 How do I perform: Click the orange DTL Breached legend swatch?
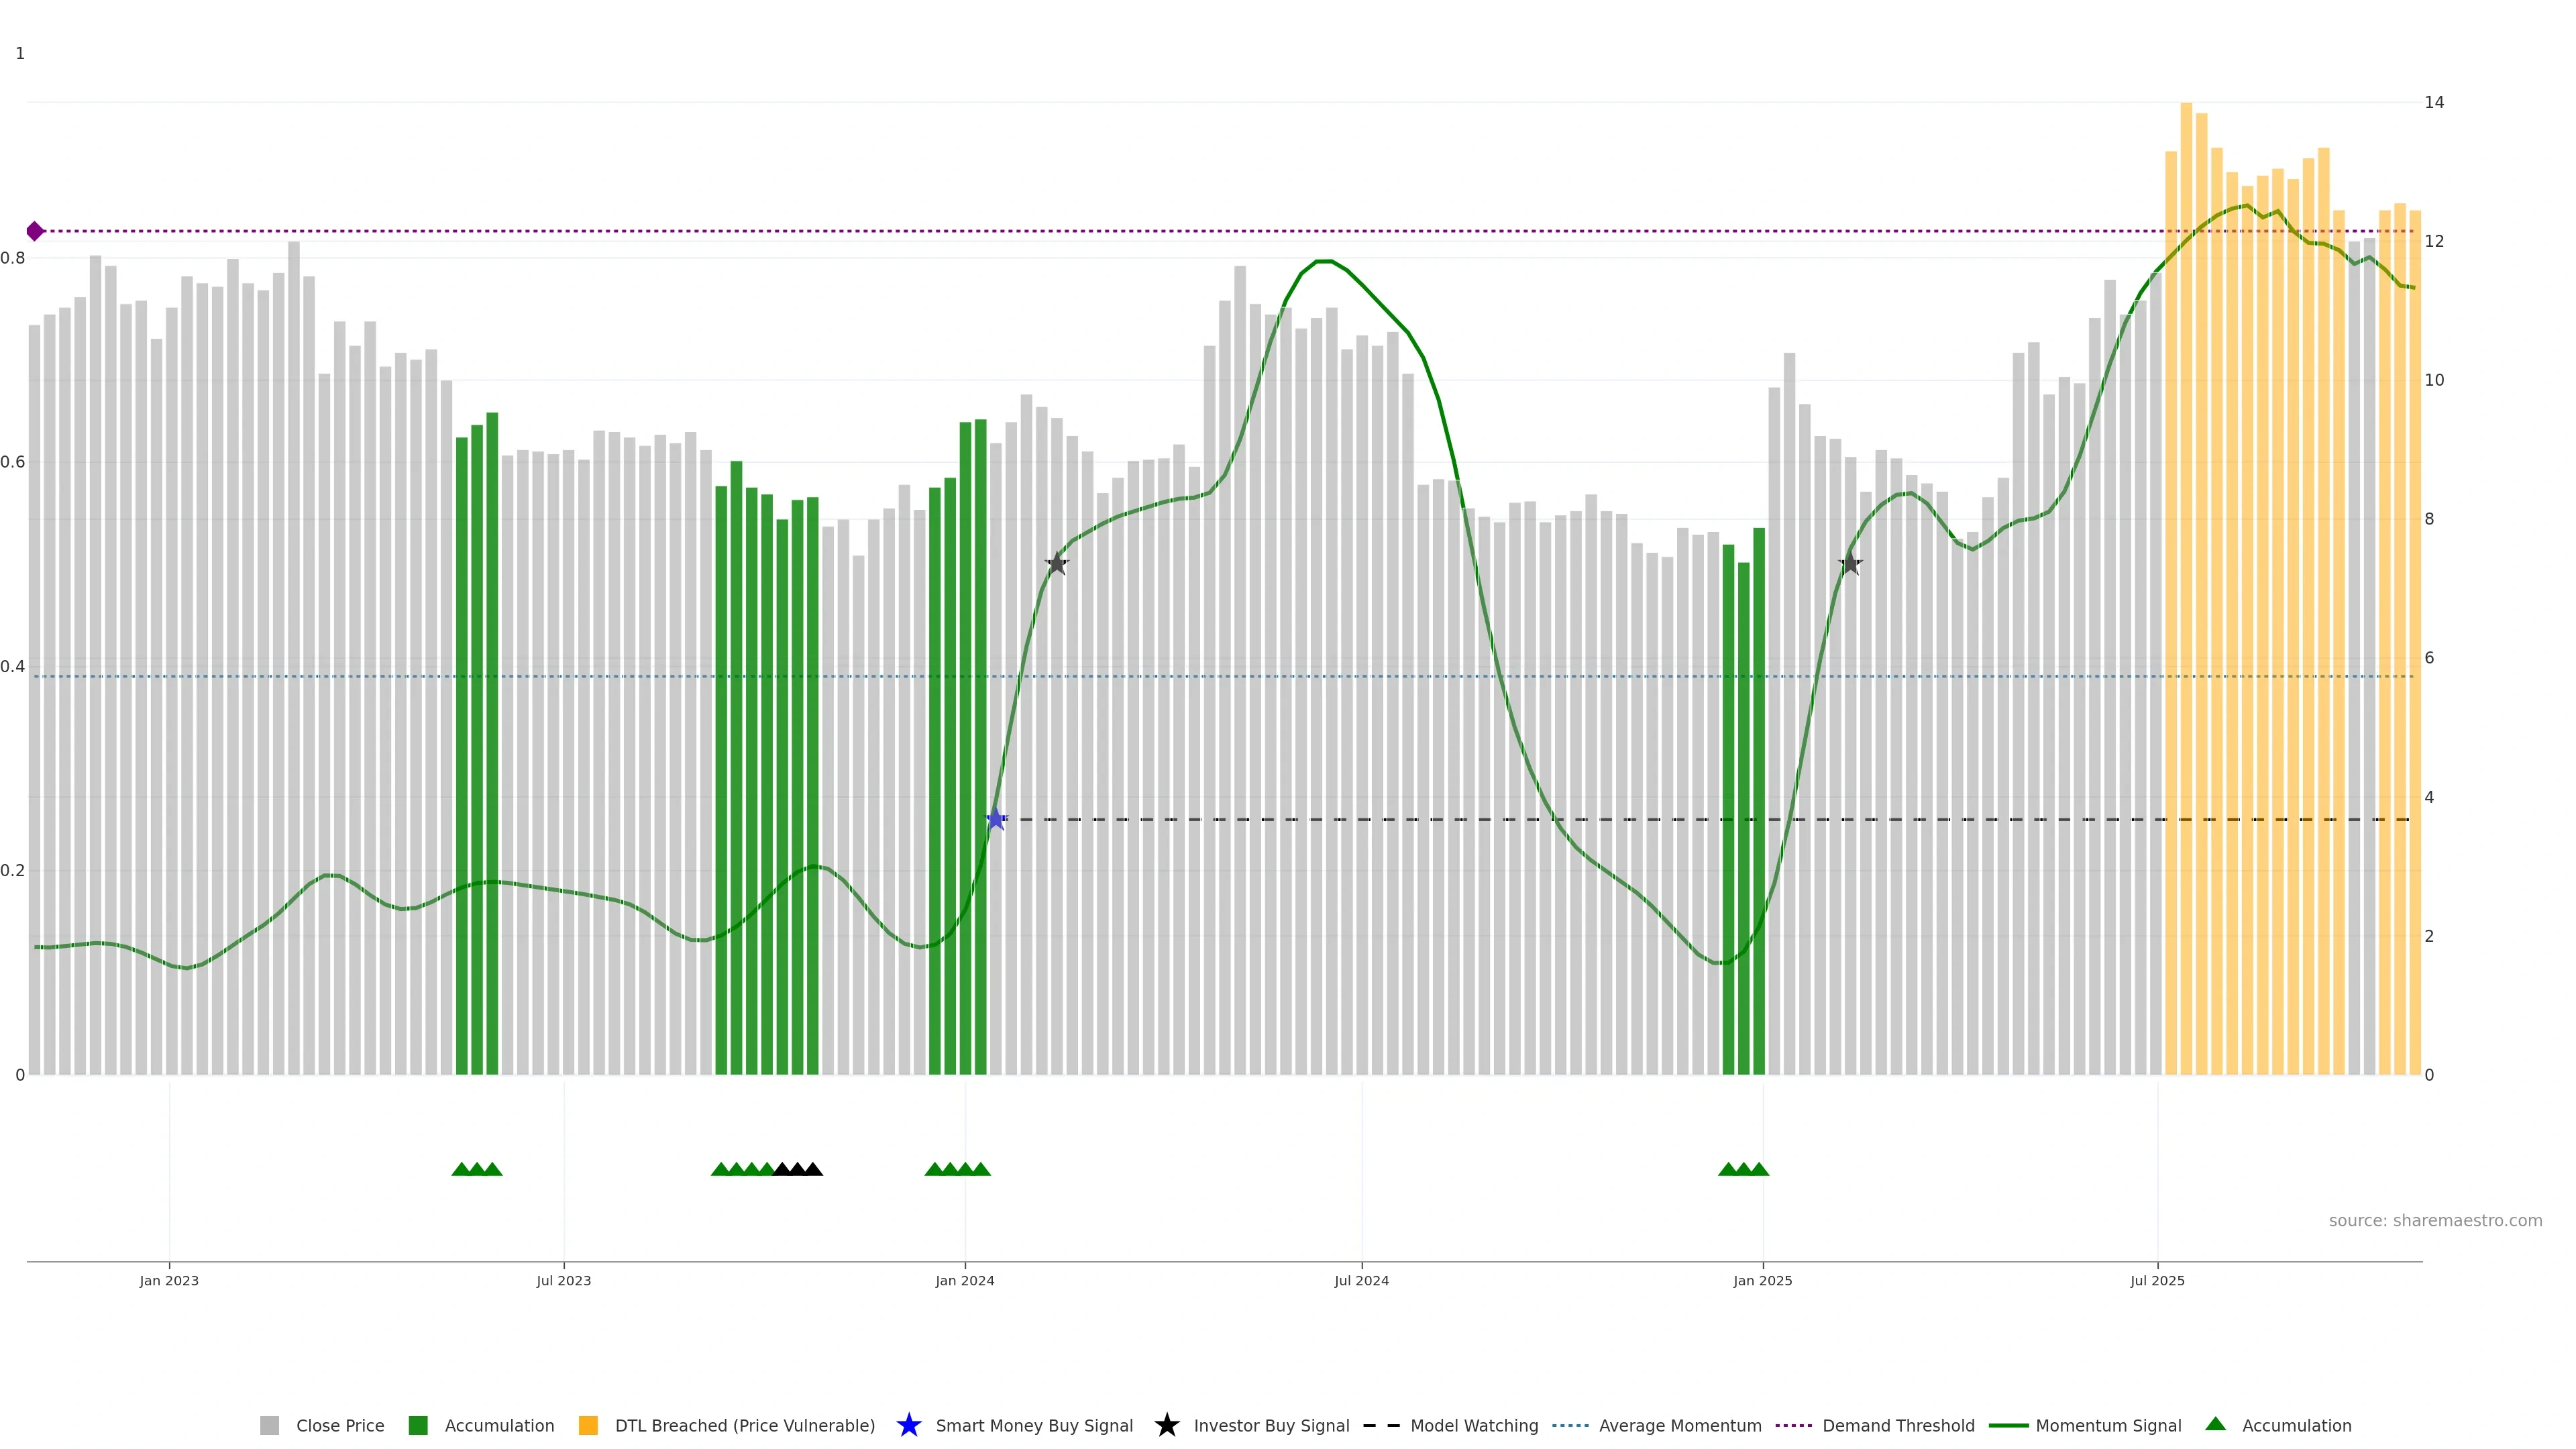(x=588, y=1425)
